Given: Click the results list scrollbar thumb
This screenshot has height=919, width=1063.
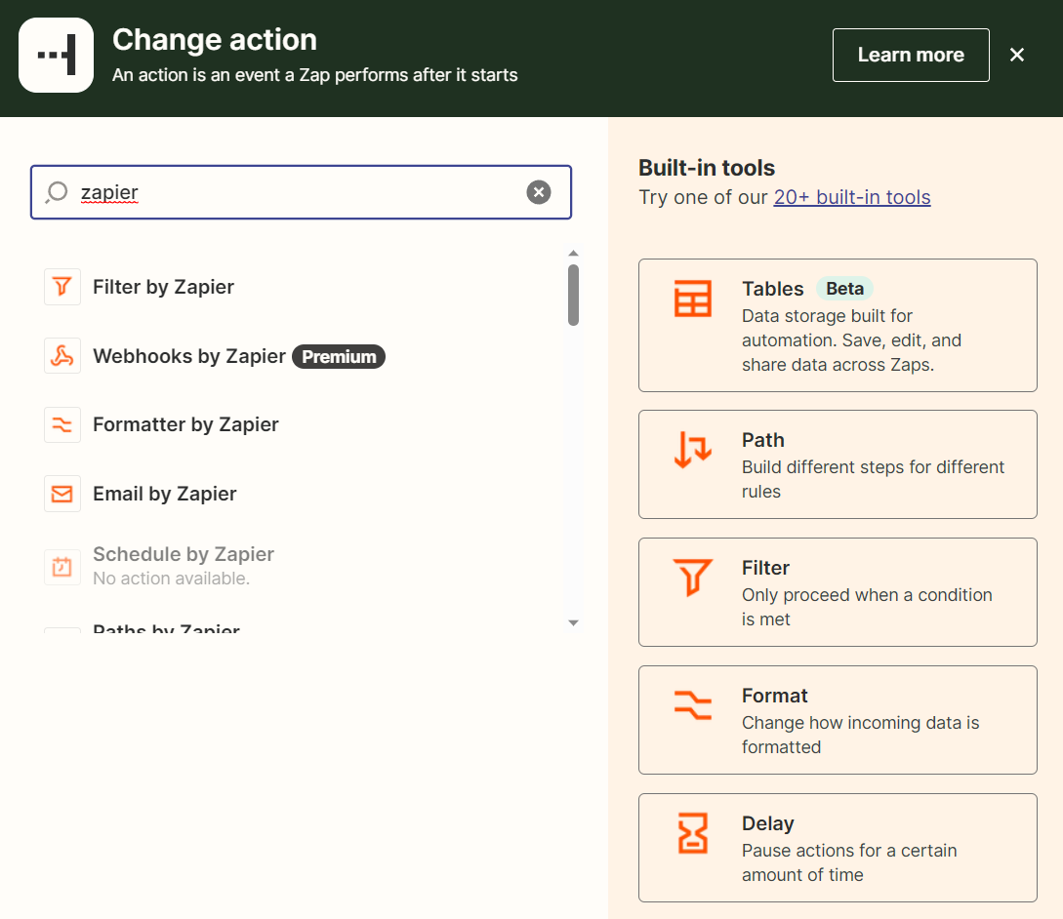Looking at the screenshot, I should pos(574,295).
